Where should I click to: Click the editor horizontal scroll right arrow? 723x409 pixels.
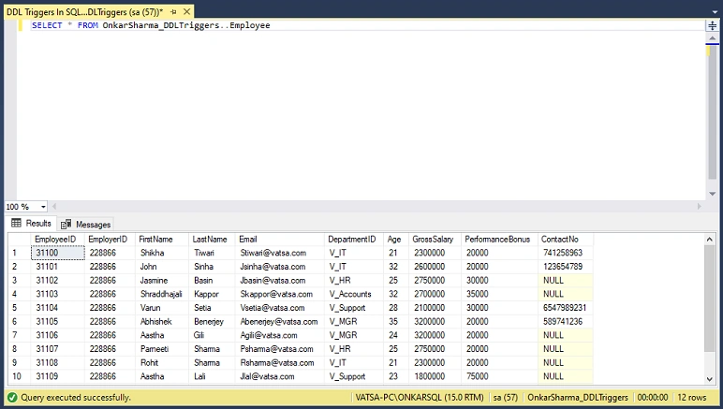(x=700, y=207)
